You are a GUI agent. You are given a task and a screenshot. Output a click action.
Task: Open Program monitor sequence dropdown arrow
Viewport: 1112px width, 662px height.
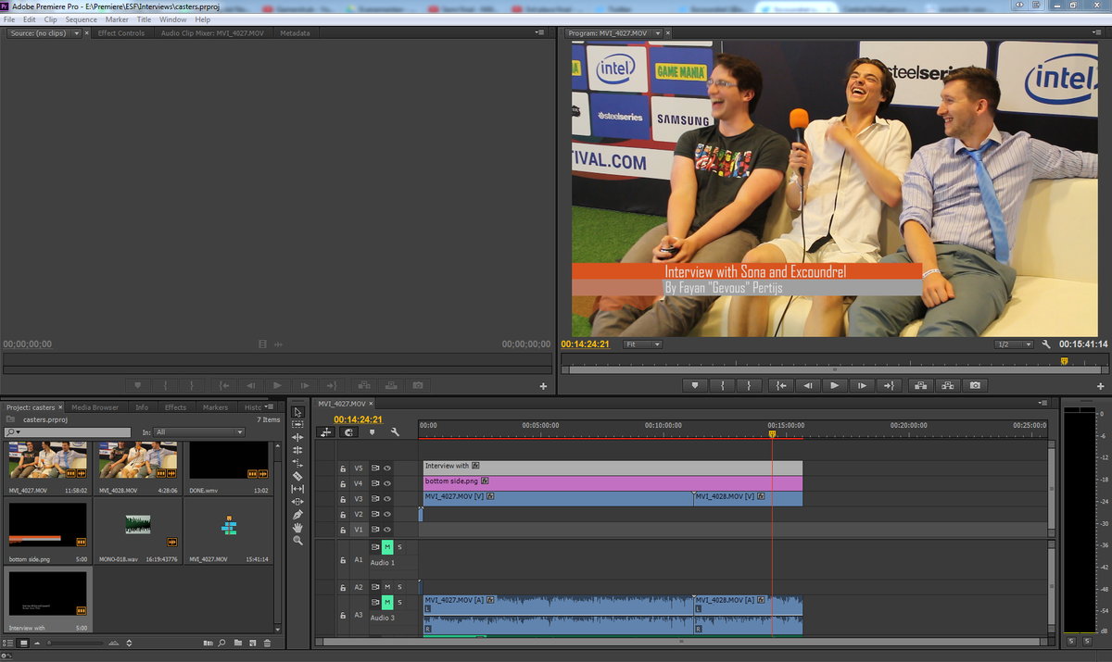[x=658, y=33]
